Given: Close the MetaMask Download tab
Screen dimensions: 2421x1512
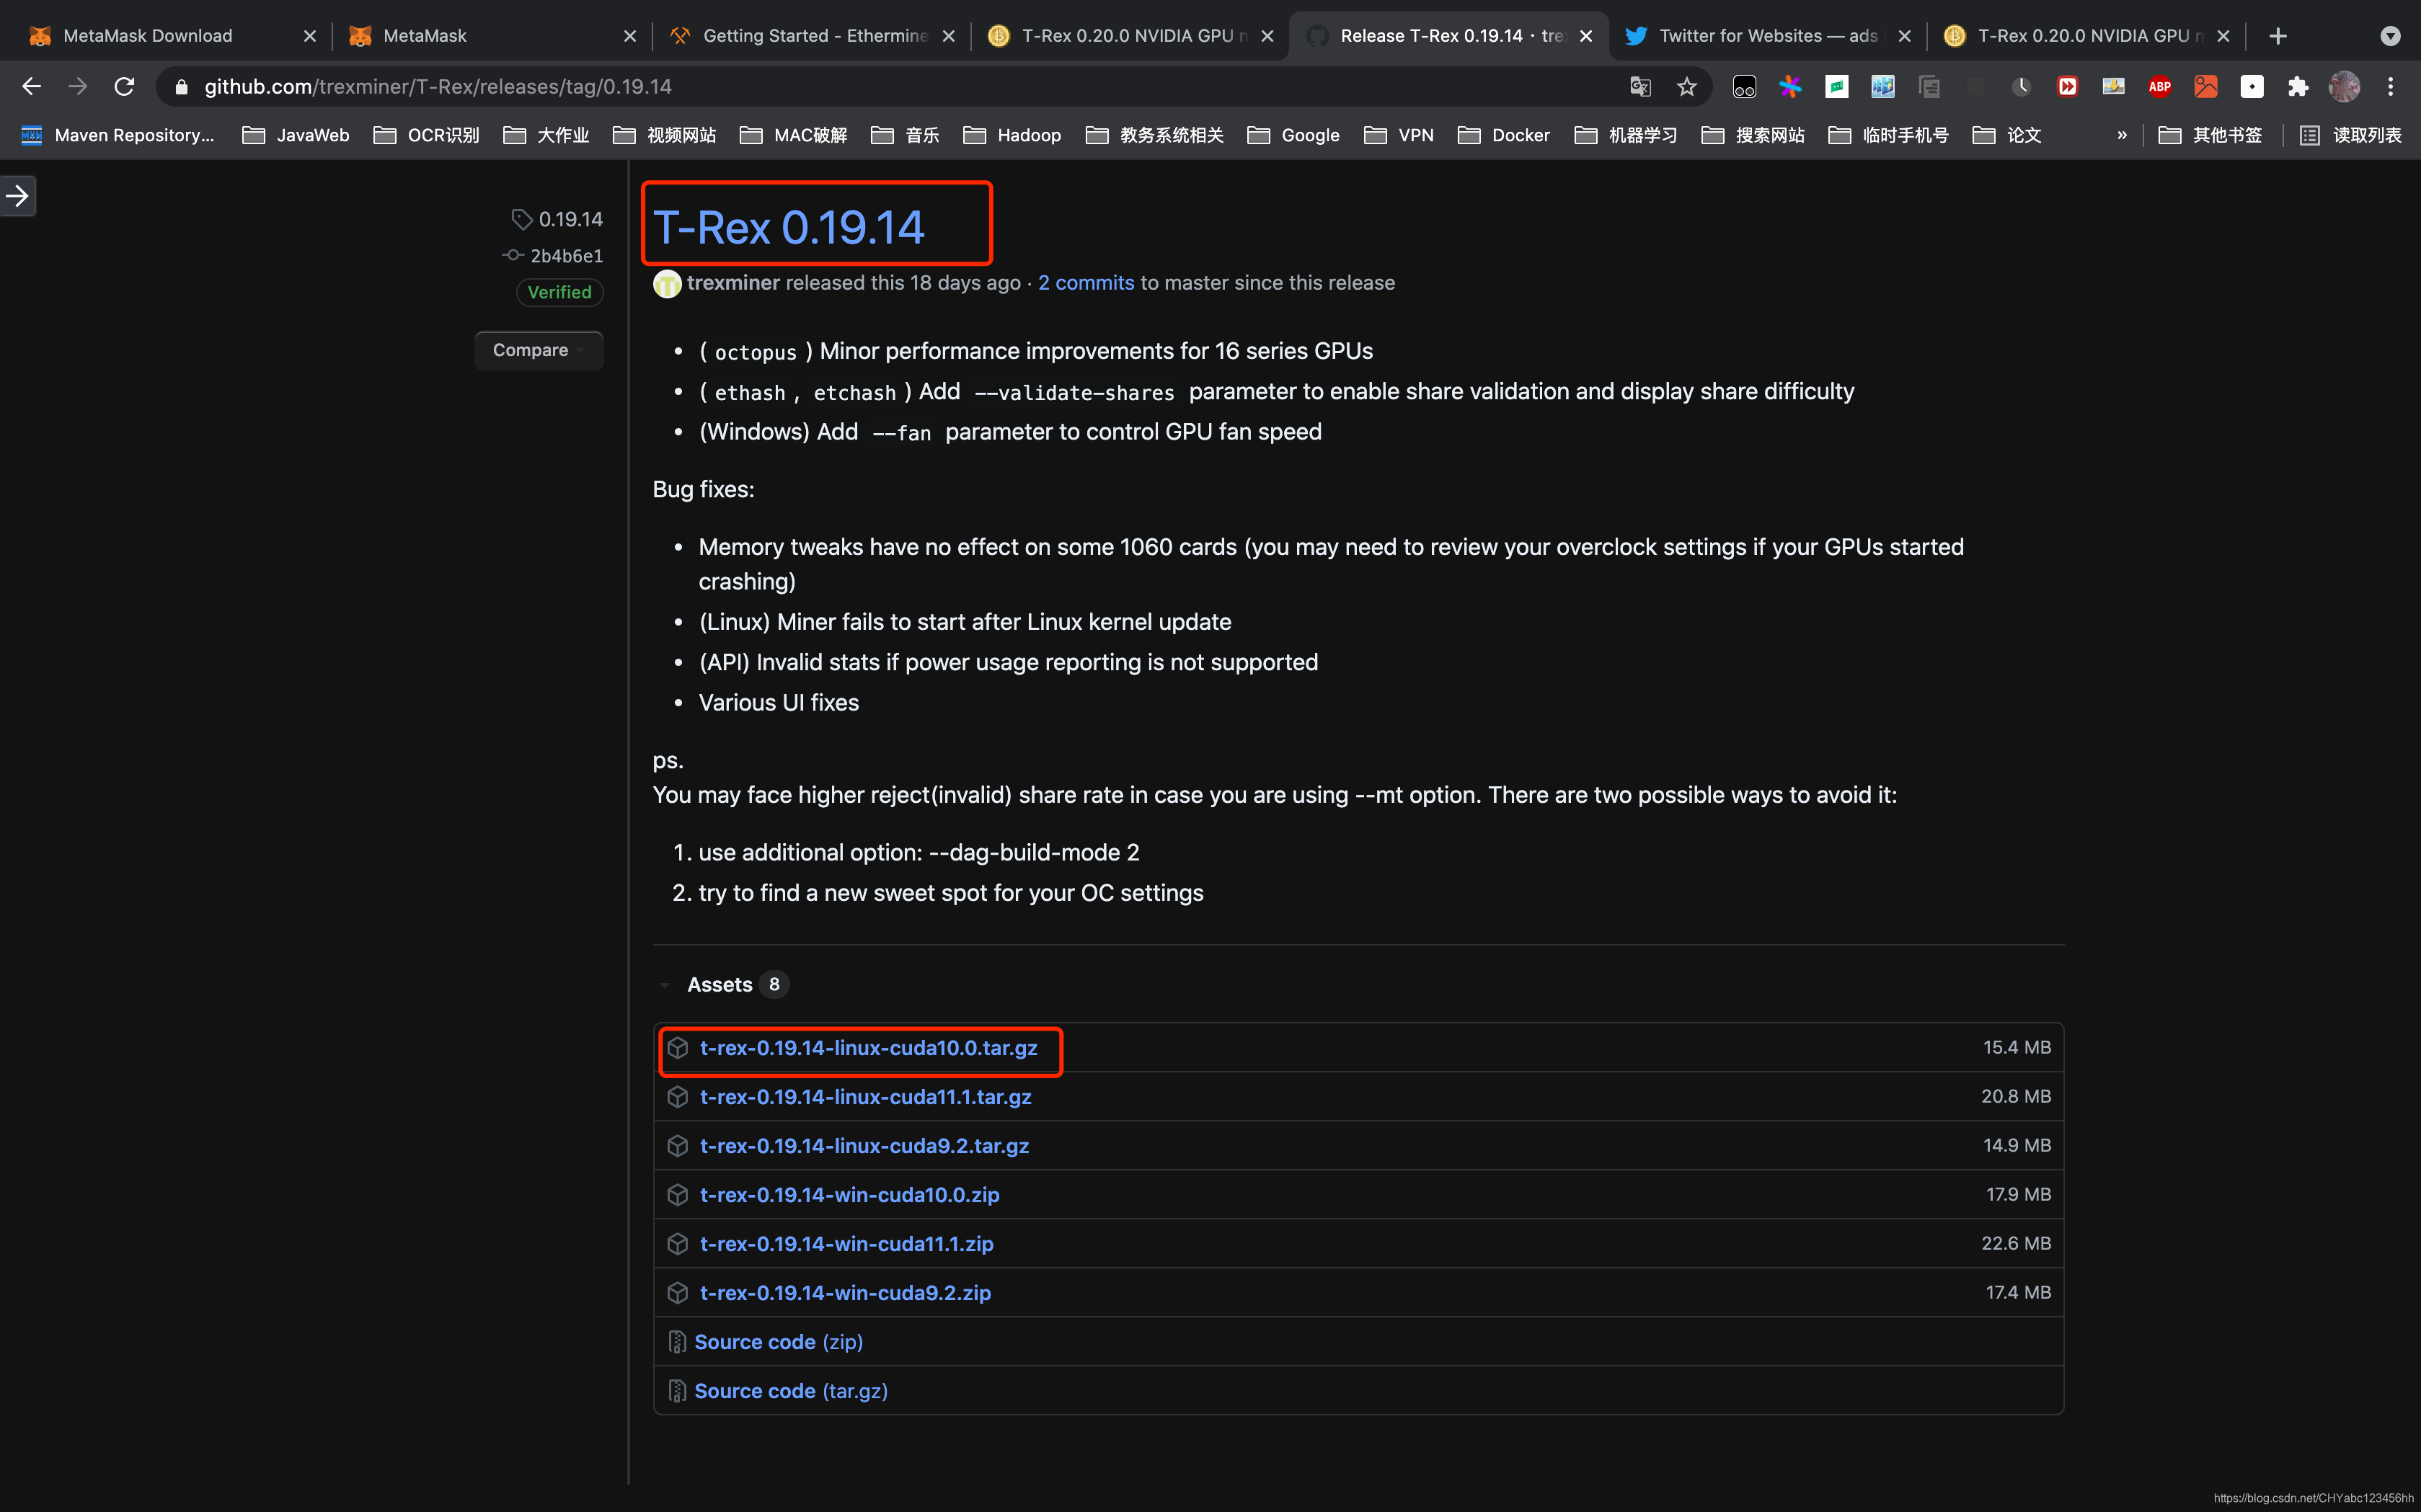Looking at the screenshot, I should [x=309, y=36].
